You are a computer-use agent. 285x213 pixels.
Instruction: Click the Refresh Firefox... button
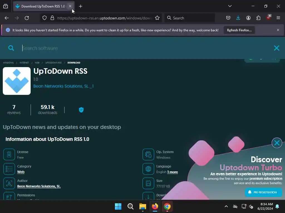tap(239, 30)
